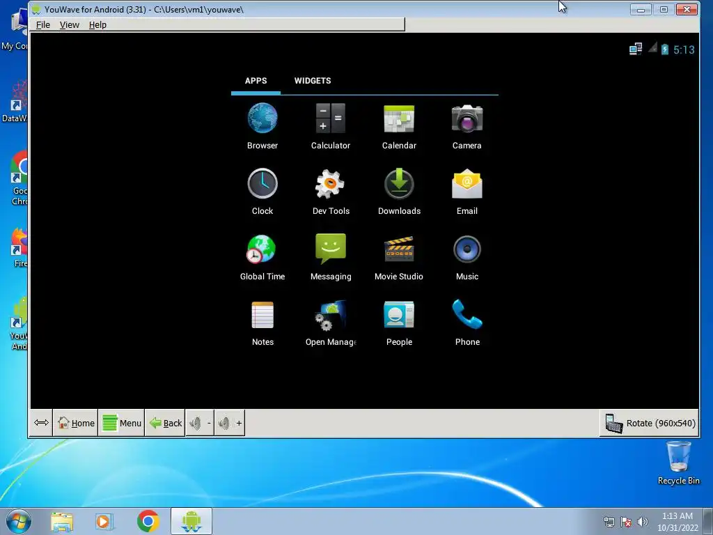Open the Help menu
Screen dimensions: 713x535
click(97, 24)
